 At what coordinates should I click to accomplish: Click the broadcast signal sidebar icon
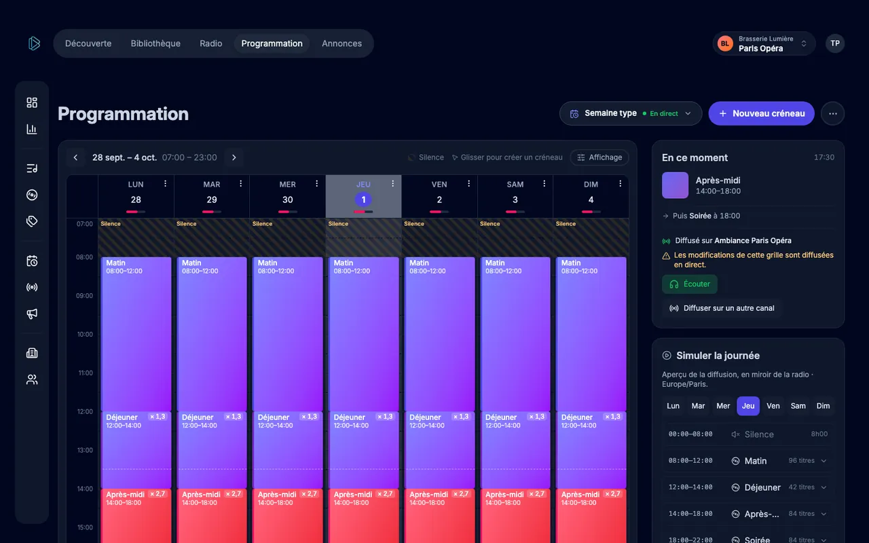(x=32, y=287)
